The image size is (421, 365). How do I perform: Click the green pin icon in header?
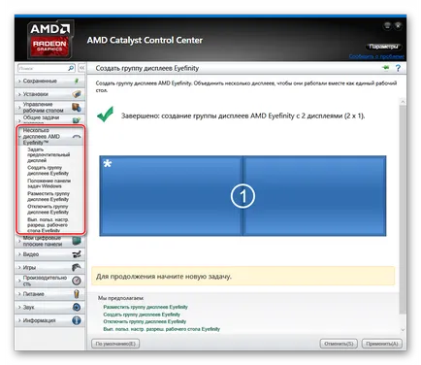[386, 68]
